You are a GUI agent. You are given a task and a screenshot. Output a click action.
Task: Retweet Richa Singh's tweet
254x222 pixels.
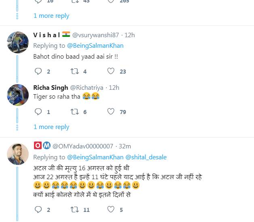pyautogui.click(x=74, y=112)
